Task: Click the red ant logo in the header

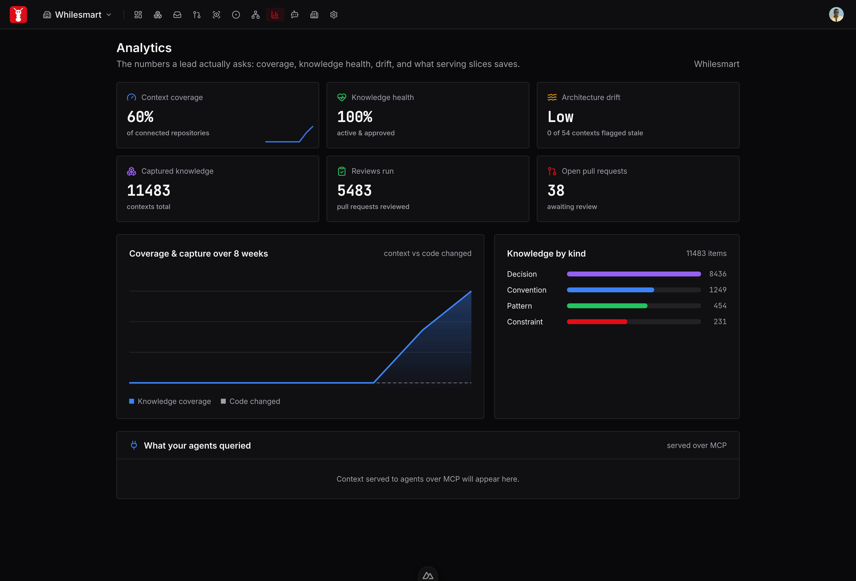Action: pyautogui.click(x=18, y=15)
